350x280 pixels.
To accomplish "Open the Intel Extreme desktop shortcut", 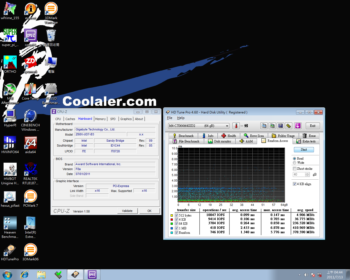I will [31, 227].
